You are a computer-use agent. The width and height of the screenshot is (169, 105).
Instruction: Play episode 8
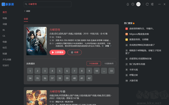coord(82,71)
